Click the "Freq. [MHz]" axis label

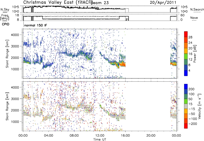[5, 17]
